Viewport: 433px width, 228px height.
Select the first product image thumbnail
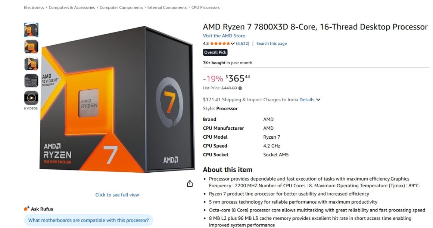(31, 30)
